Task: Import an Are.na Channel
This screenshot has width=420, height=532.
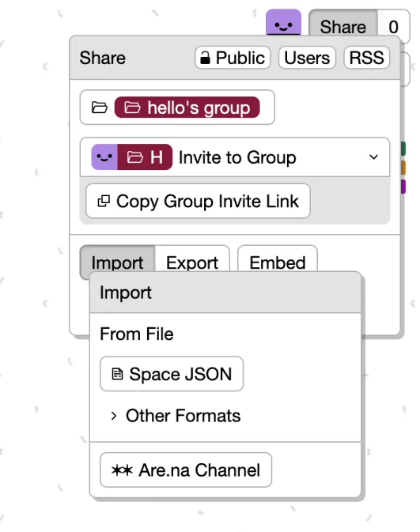Action: pyautogui.click(x=186, y=470)
